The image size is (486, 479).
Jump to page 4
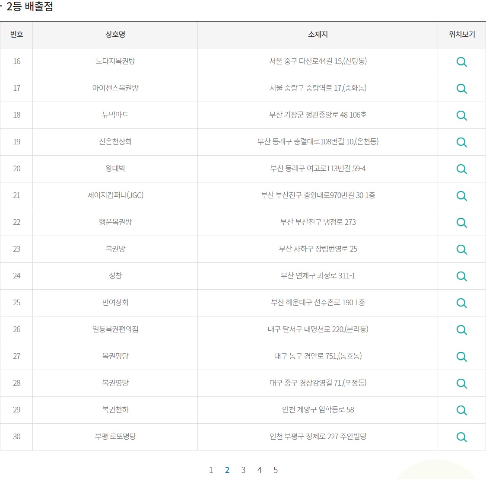pos(260,470)
